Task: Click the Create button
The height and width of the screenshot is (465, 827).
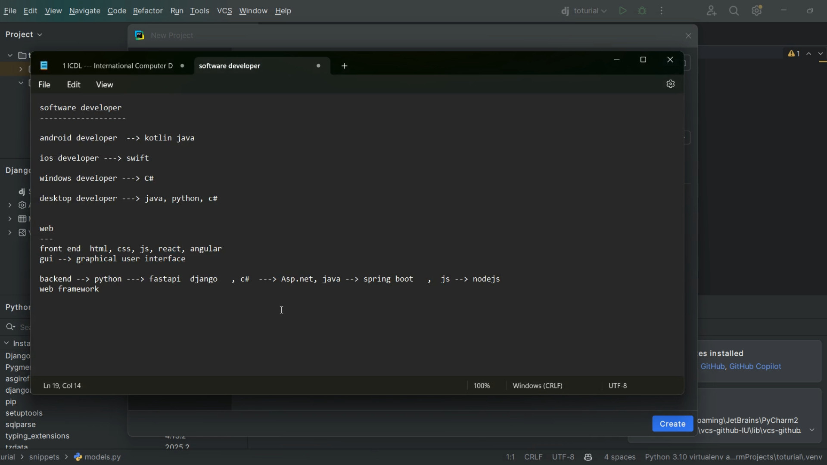Action: tap(672, 424)
